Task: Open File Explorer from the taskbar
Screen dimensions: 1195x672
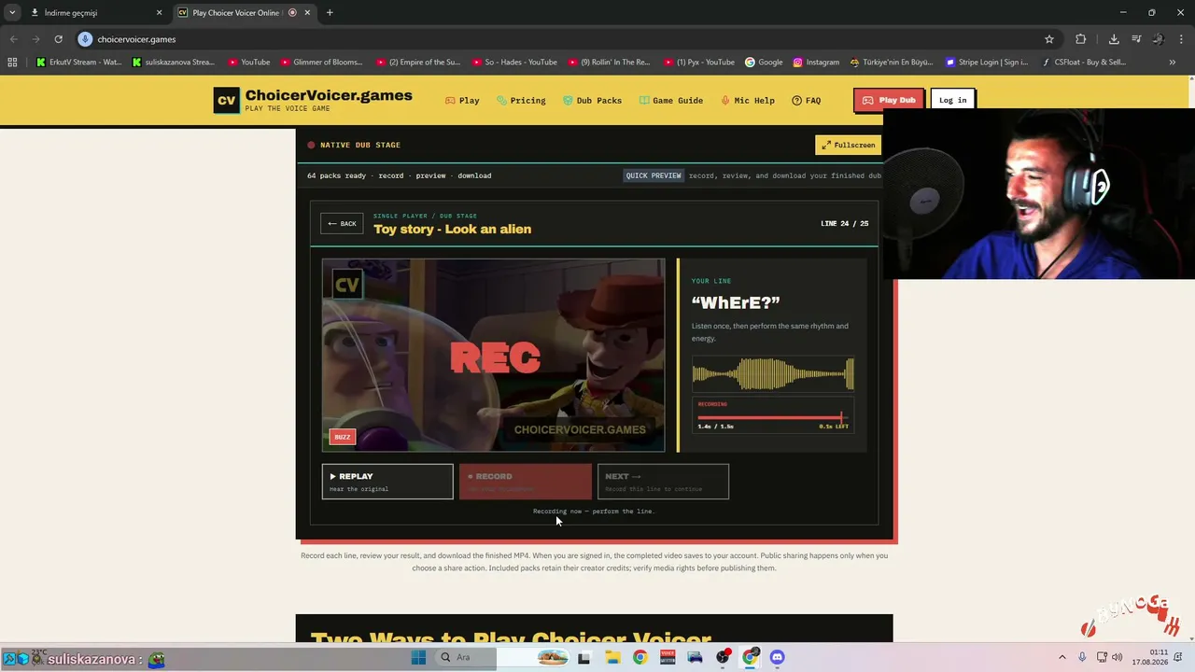Action: coord(612,657)
